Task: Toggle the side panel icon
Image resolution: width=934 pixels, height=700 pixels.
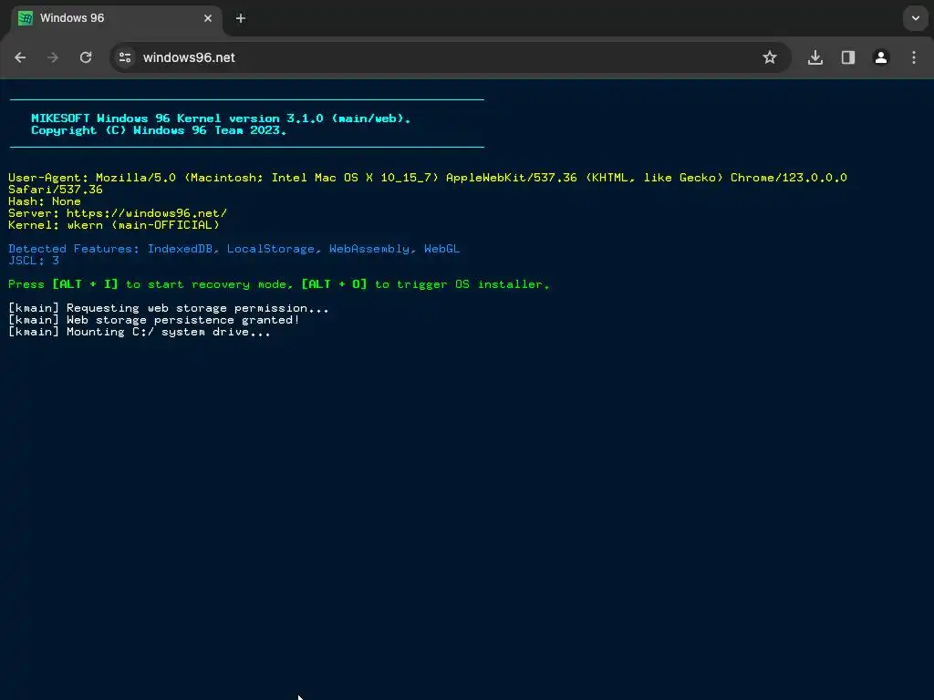Action: click(x=848, y=57)
